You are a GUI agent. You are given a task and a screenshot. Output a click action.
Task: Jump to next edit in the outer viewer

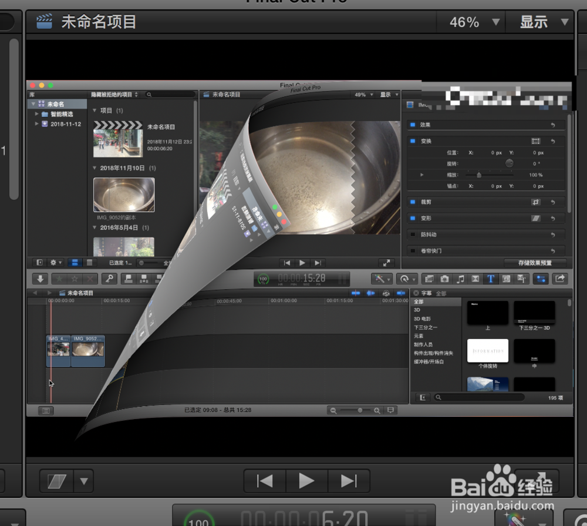tap(349, 481)
